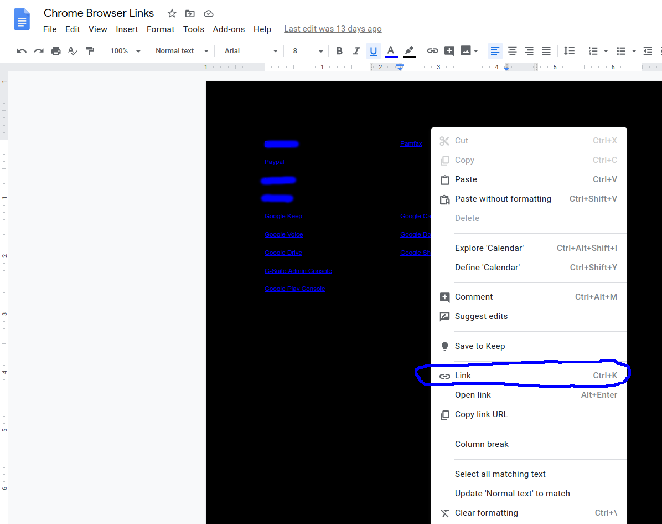The height and width of the screenshot is (524, 662).
Task: Toggle Italic formatting
Action: pyautogui.click(x=356, y=51)
